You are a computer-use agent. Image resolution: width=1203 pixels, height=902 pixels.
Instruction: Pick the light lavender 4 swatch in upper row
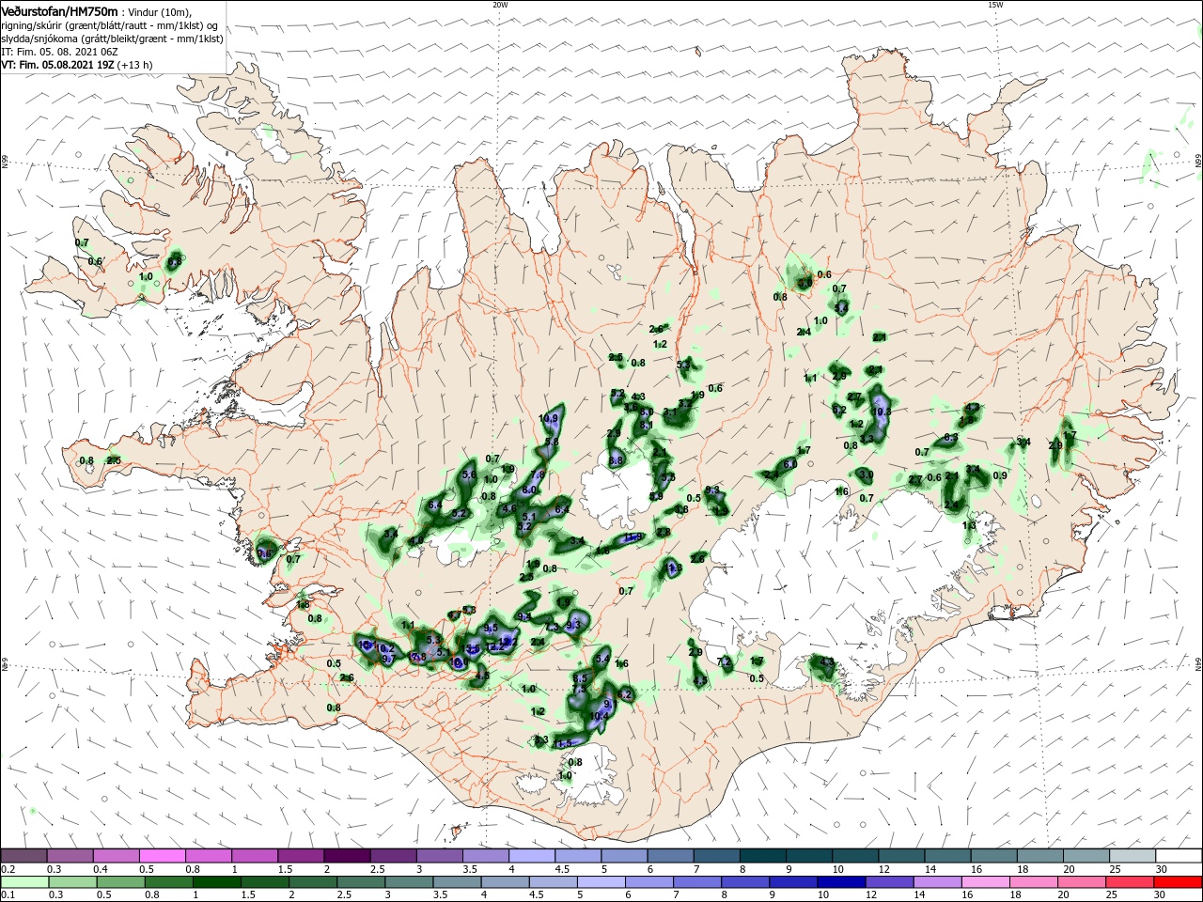(x=531, y=855)
